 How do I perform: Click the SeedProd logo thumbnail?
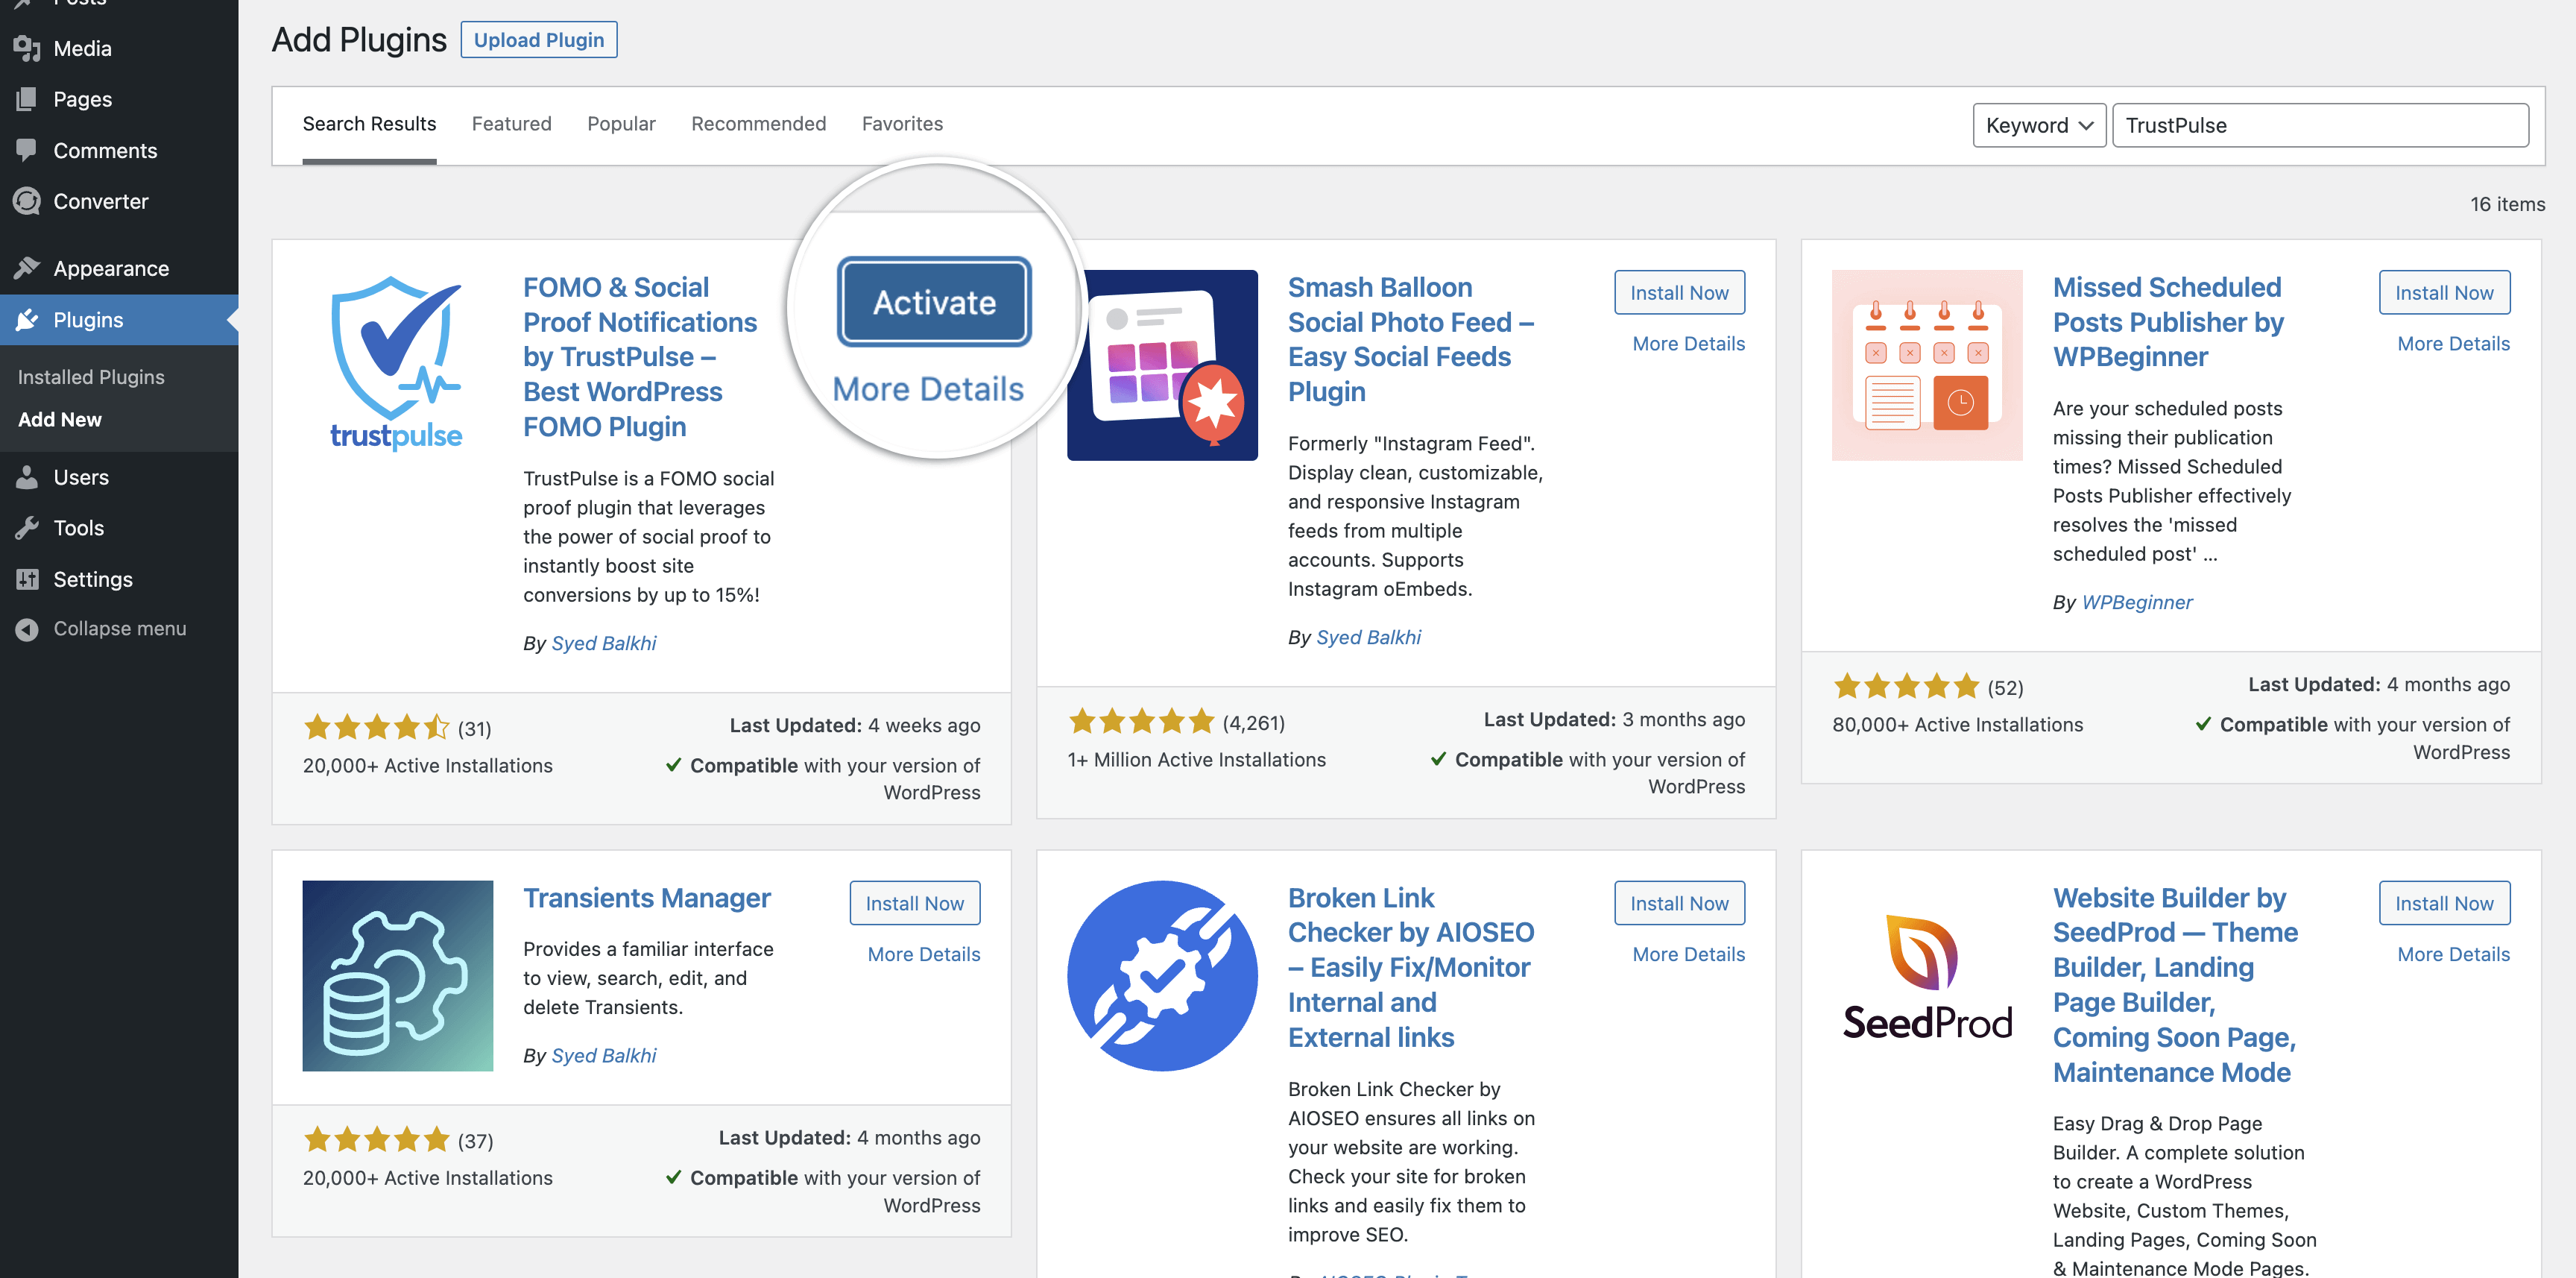coord(1927,976)
